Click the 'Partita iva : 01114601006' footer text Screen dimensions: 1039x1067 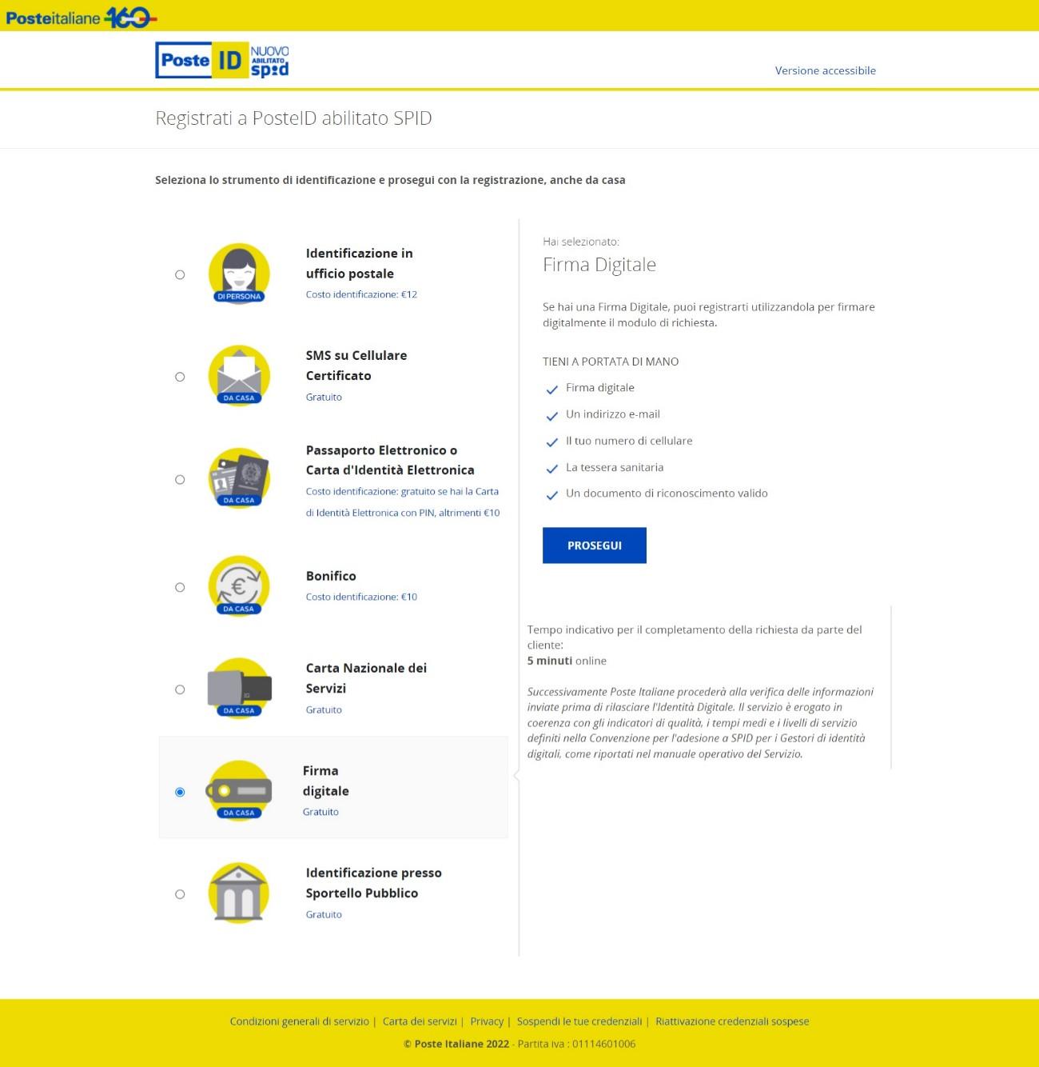point(577,1044)
